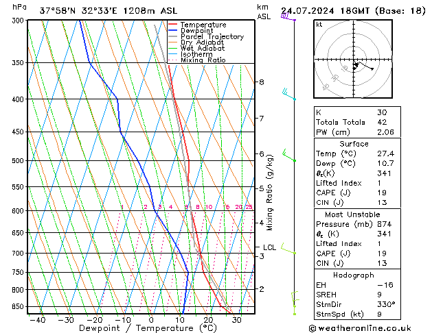The width and height of the screenshot is (432, 333).
Task: Open the weatheronline.co.uk copyright link
Action: (370, 327)
